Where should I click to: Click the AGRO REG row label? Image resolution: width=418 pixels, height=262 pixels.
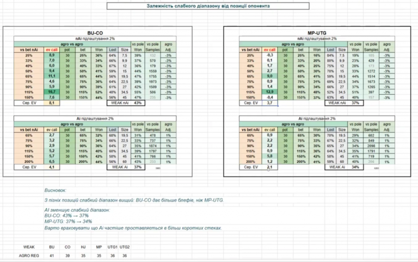point(29,255)
